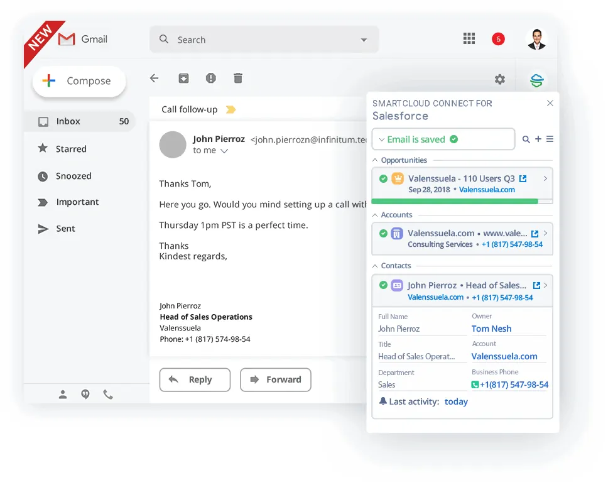
Task: Call business phone +1(817) 547-98-54
Action: tap(514, 385)
